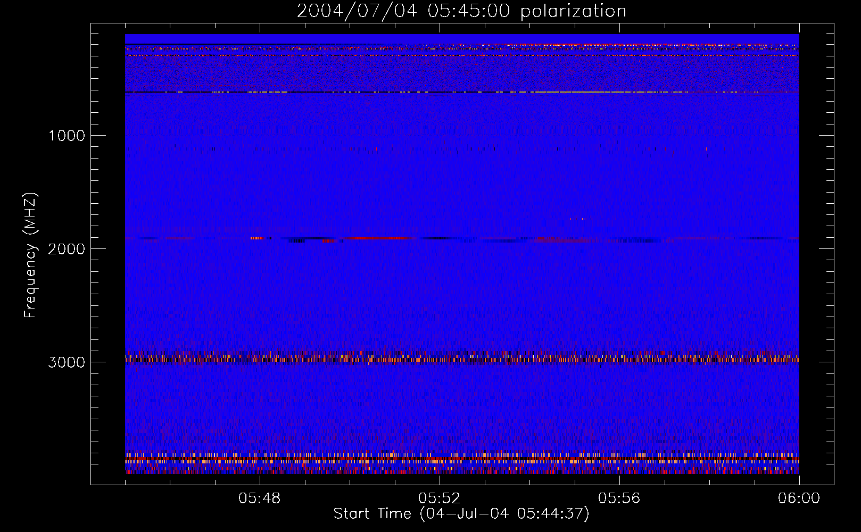Click the 'Frequency (MHZ)' y-axis label
This screenshot has width=861, height=532.
pos(30,255)
